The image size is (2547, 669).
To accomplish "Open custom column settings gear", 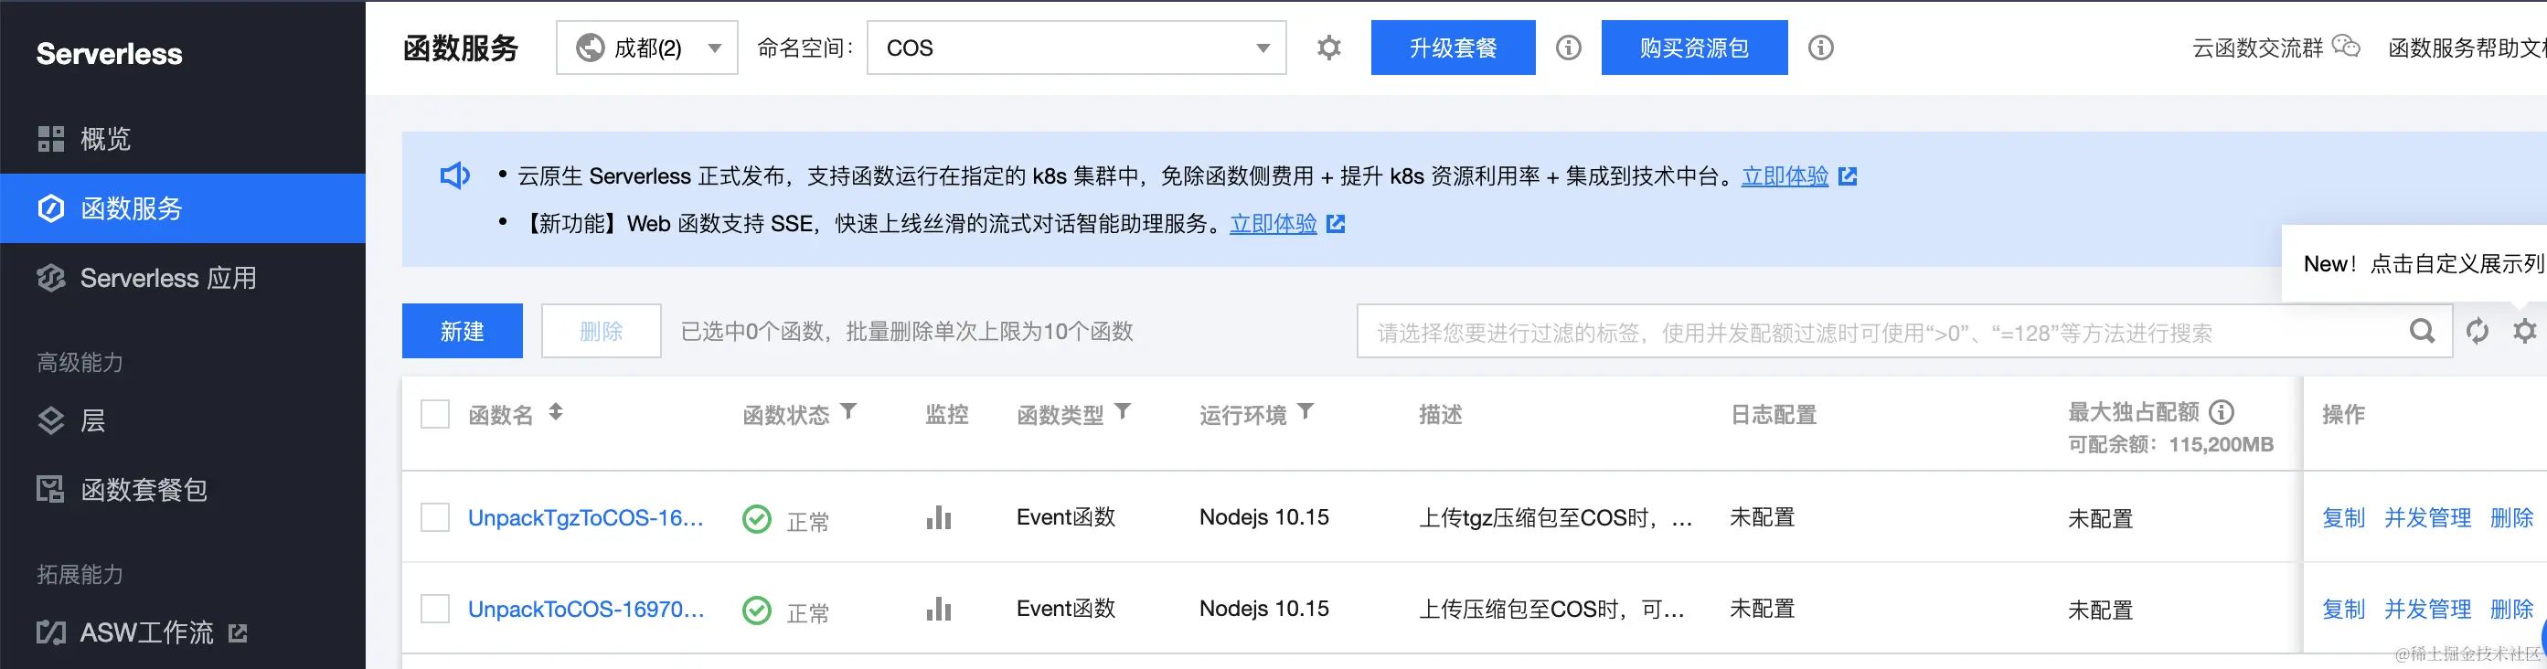I will point(2524,331).
